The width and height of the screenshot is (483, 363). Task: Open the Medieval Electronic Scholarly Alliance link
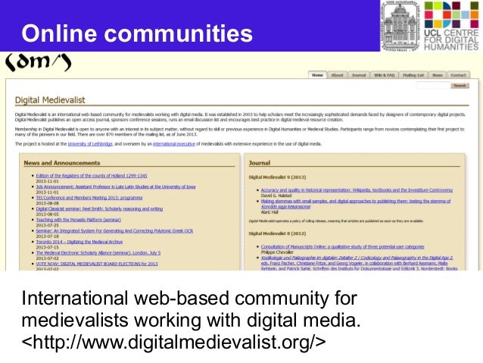[98, 252]
